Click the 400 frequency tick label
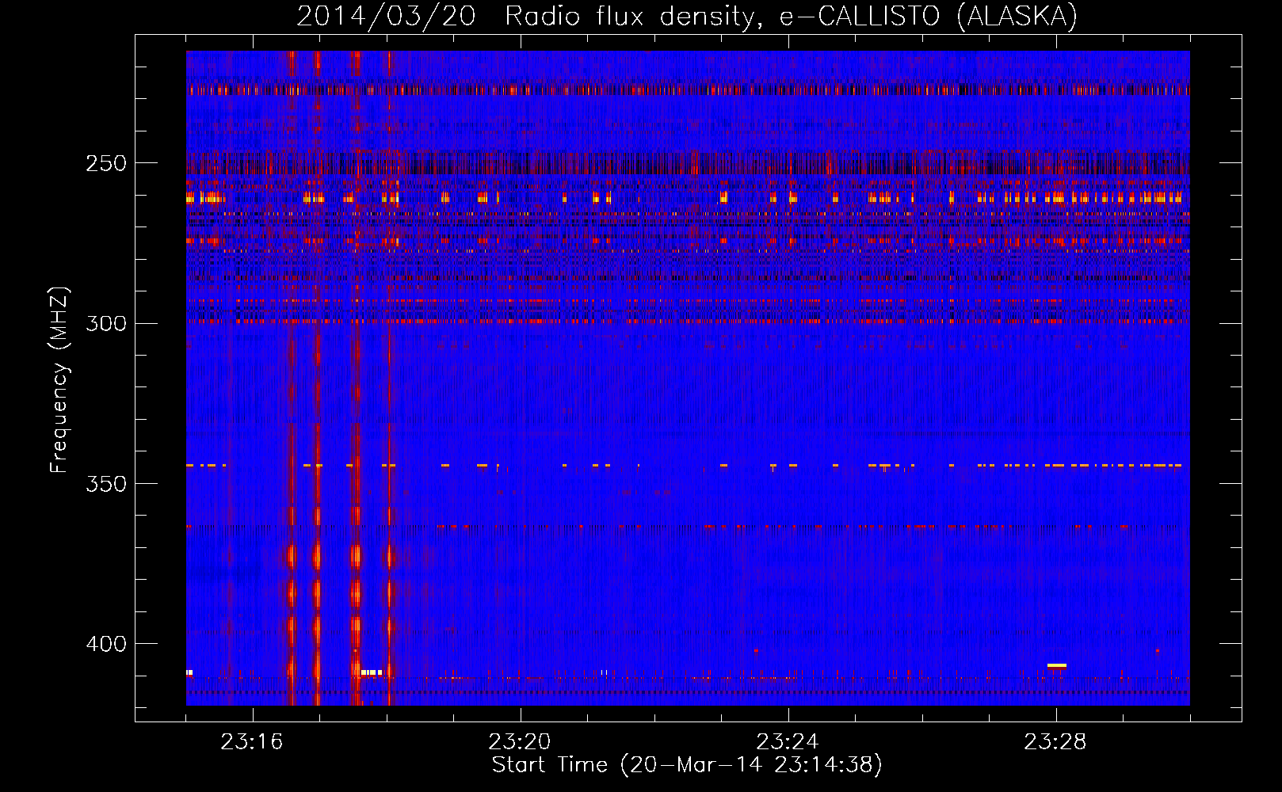Screen dimensions: 1282x792 point(106,644)
